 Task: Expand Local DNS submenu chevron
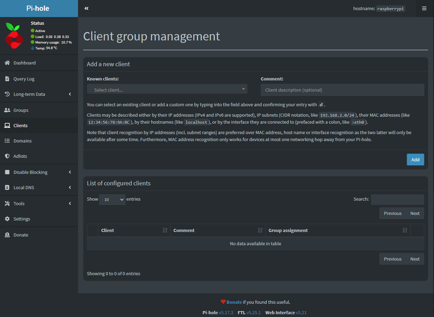(70, 187)
